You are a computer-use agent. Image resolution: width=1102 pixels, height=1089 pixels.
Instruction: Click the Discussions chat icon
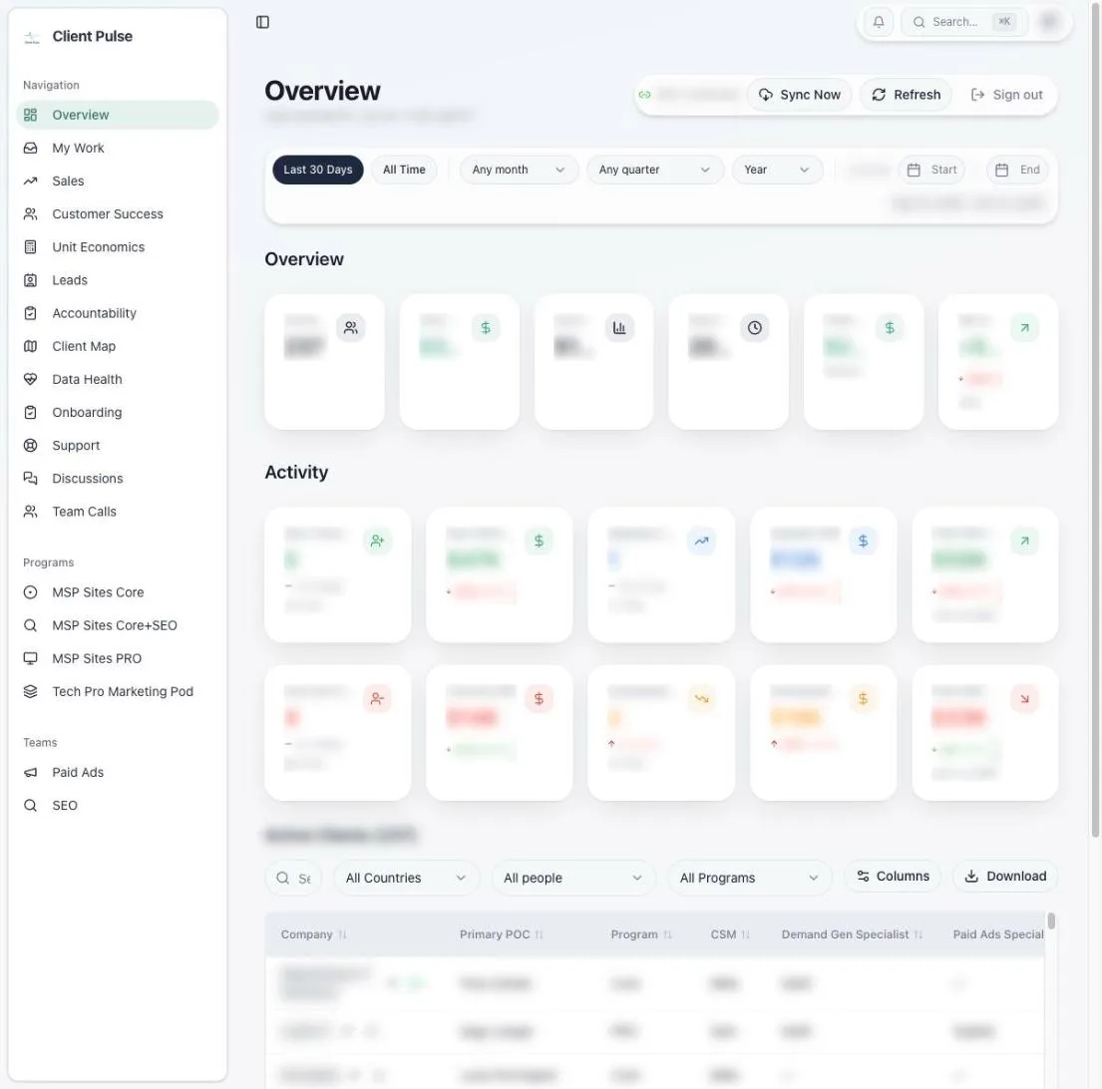(x=30, y=478)
